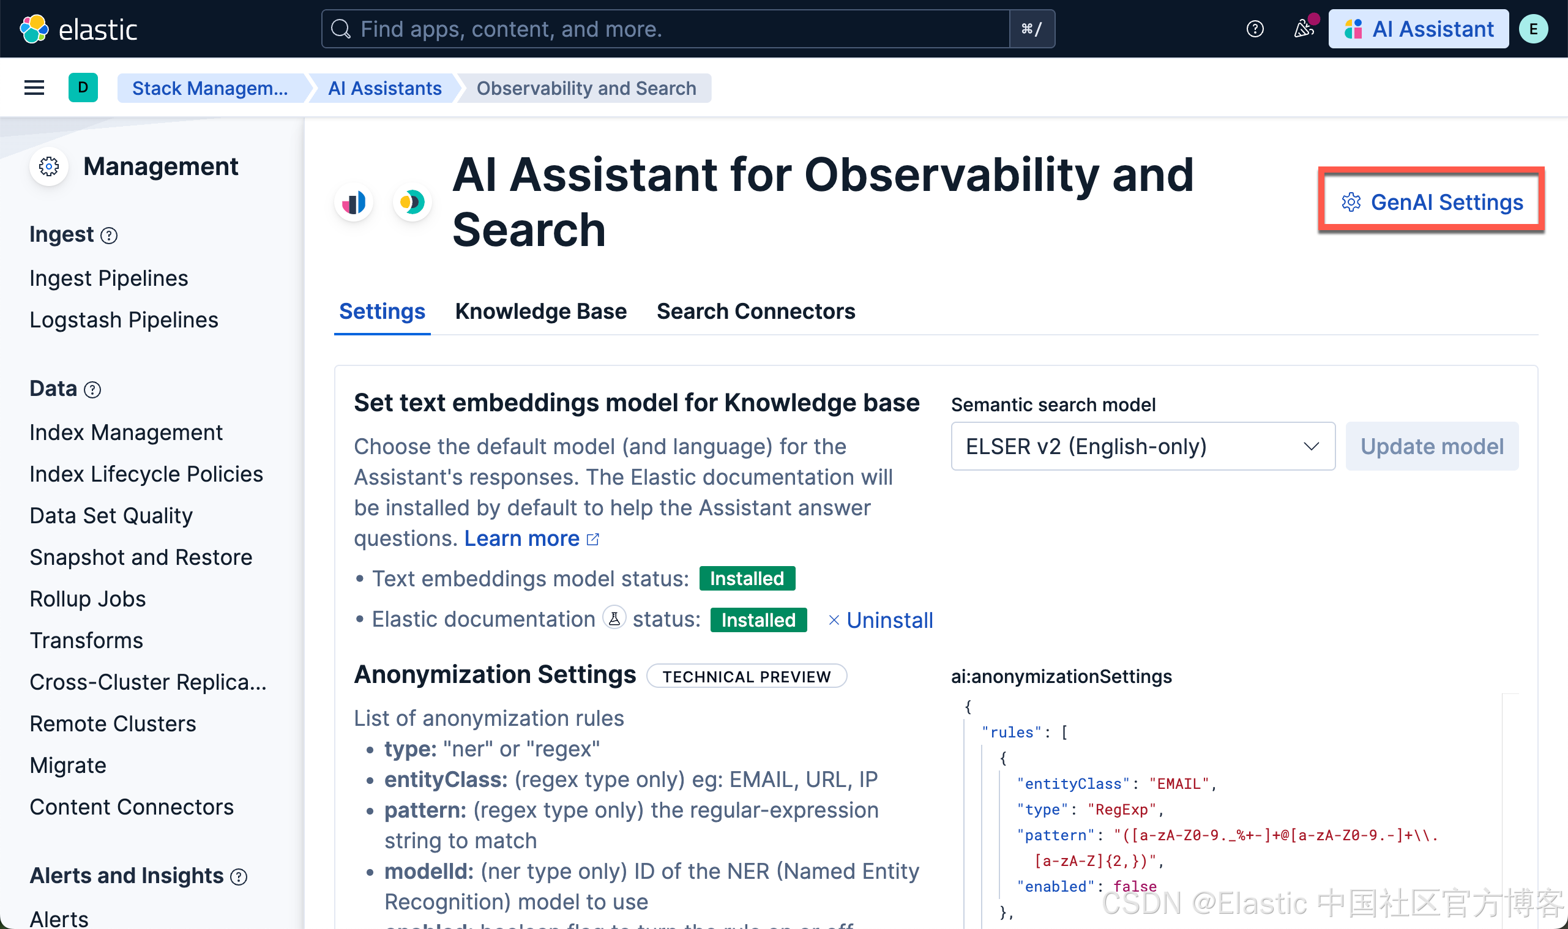Click the Ingest section help icon
Viewport: 1568px width, 929px height.
(109, 236)
